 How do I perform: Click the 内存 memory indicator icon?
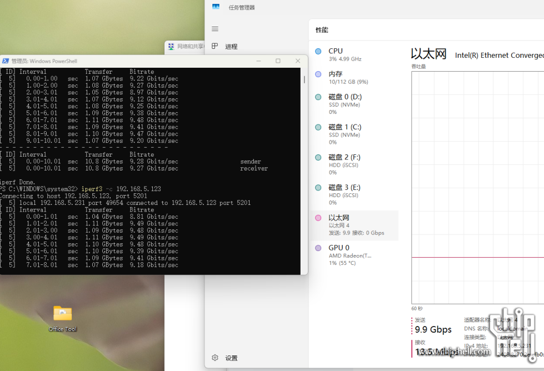tap(318, 74)
